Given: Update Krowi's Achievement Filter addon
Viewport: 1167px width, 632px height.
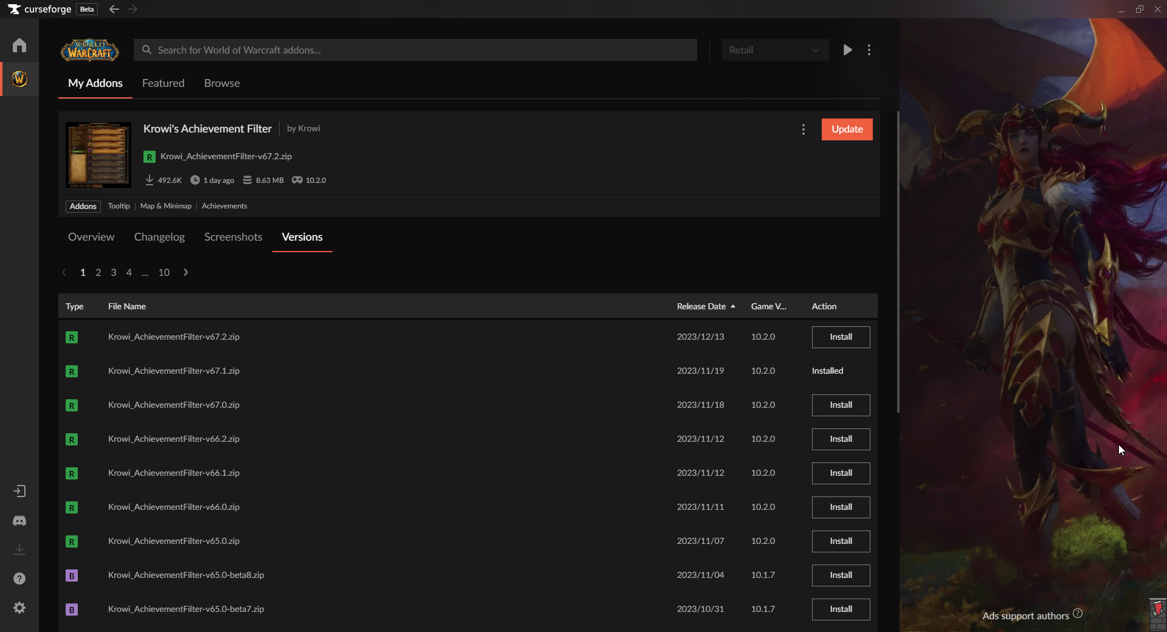Looking at the screenshot, I should tap(847, 129).
